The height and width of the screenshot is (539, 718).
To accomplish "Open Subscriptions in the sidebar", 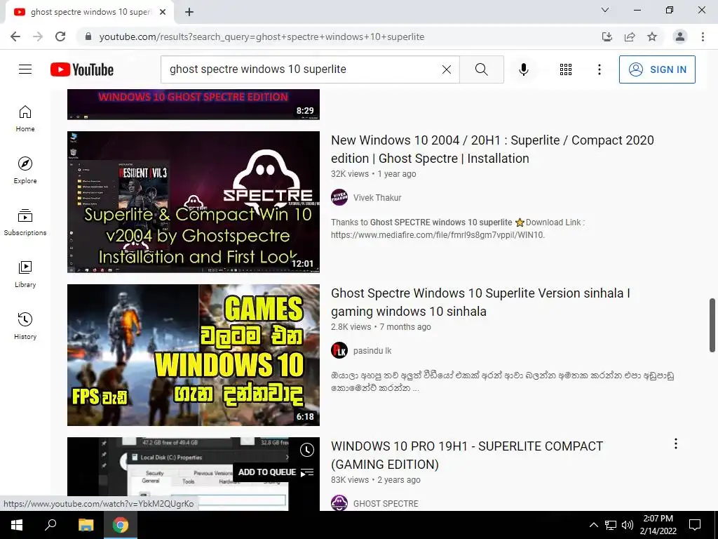I will [x=25, y=222].
